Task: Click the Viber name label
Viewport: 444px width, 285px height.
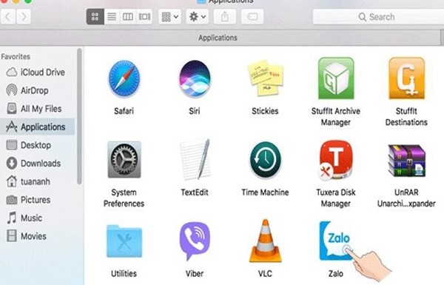Action: (195, 273)
